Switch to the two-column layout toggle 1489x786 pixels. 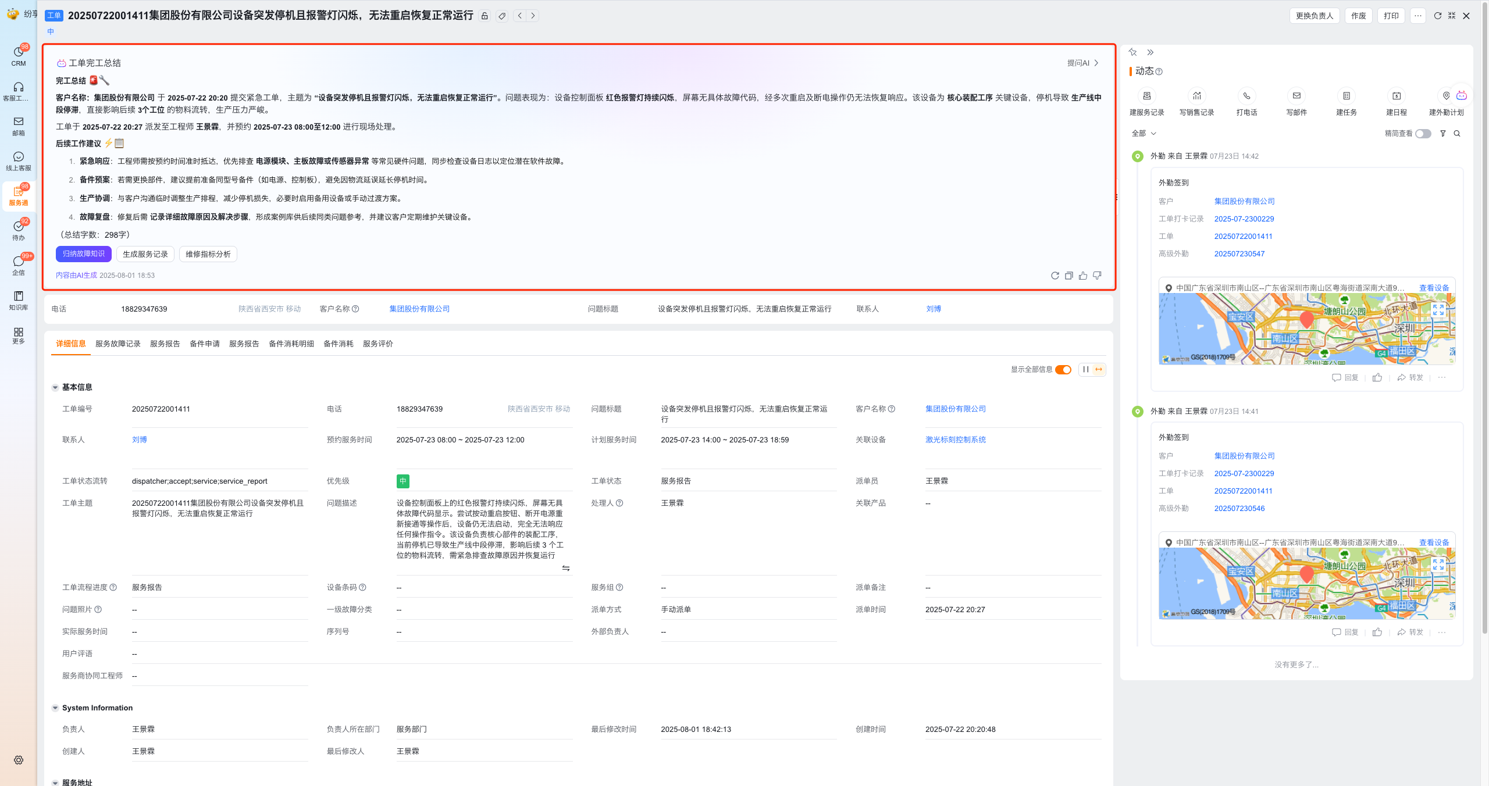point(1085,370)
